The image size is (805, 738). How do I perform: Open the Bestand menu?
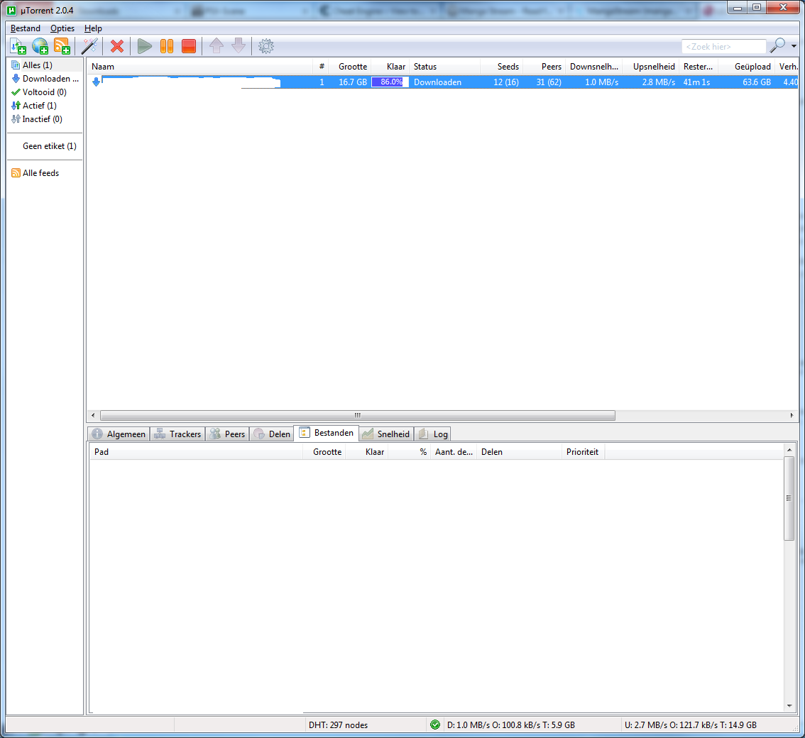point(26,28)
